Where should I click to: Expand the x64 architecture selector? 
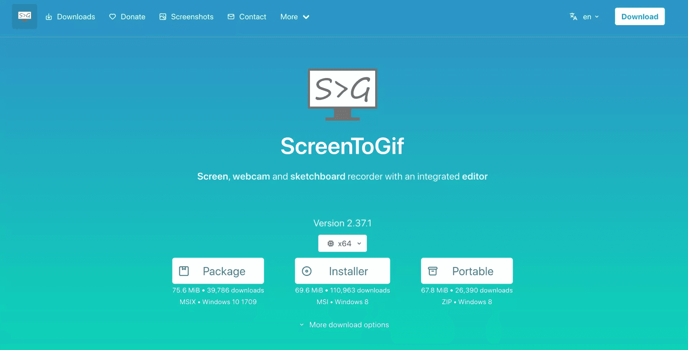tap(343, 243)
